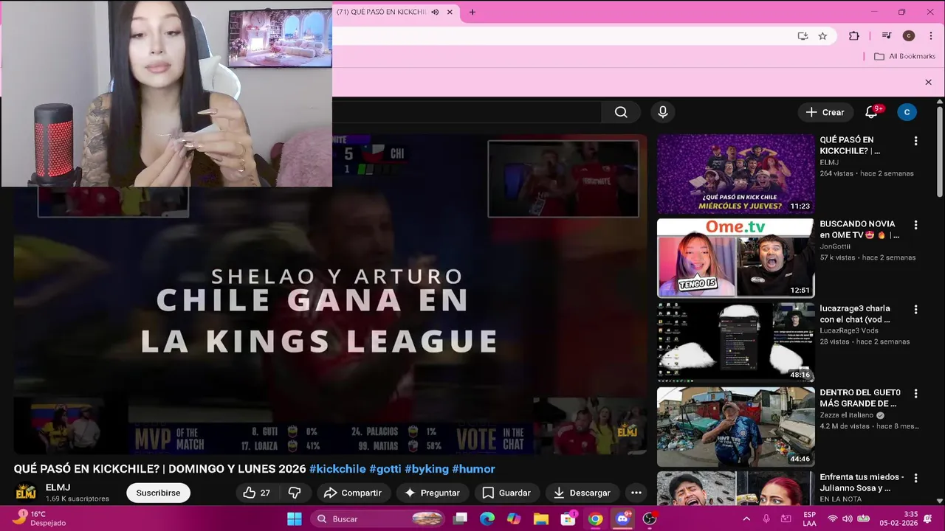Open options menu for 'BUSCANDO NOVIA en OME TV'
Image resolution: width=945 pixels, height=531 pixels.
915,225
